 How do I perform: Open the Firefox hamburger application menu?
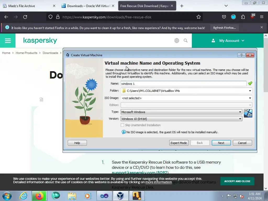click(x=262, y=17)
